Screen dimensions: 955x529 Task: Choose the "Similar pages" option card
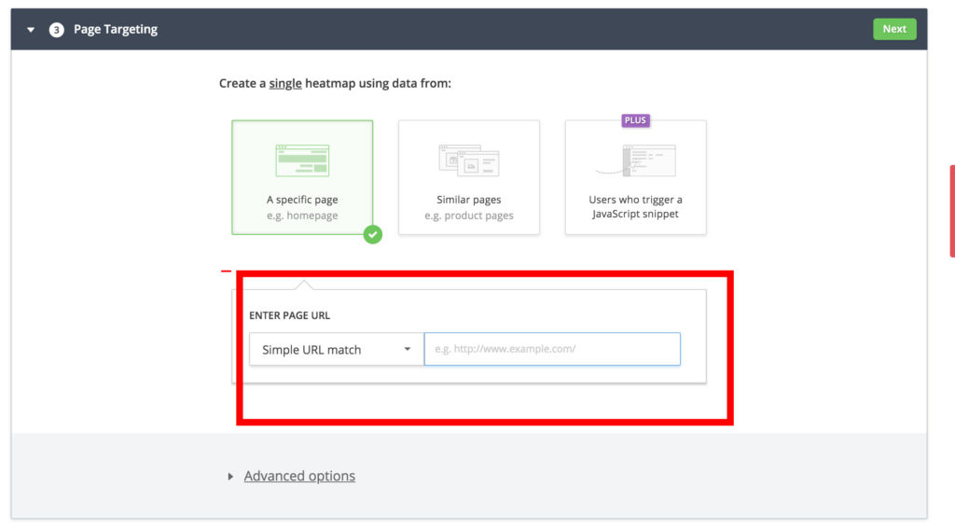[469, 177]
